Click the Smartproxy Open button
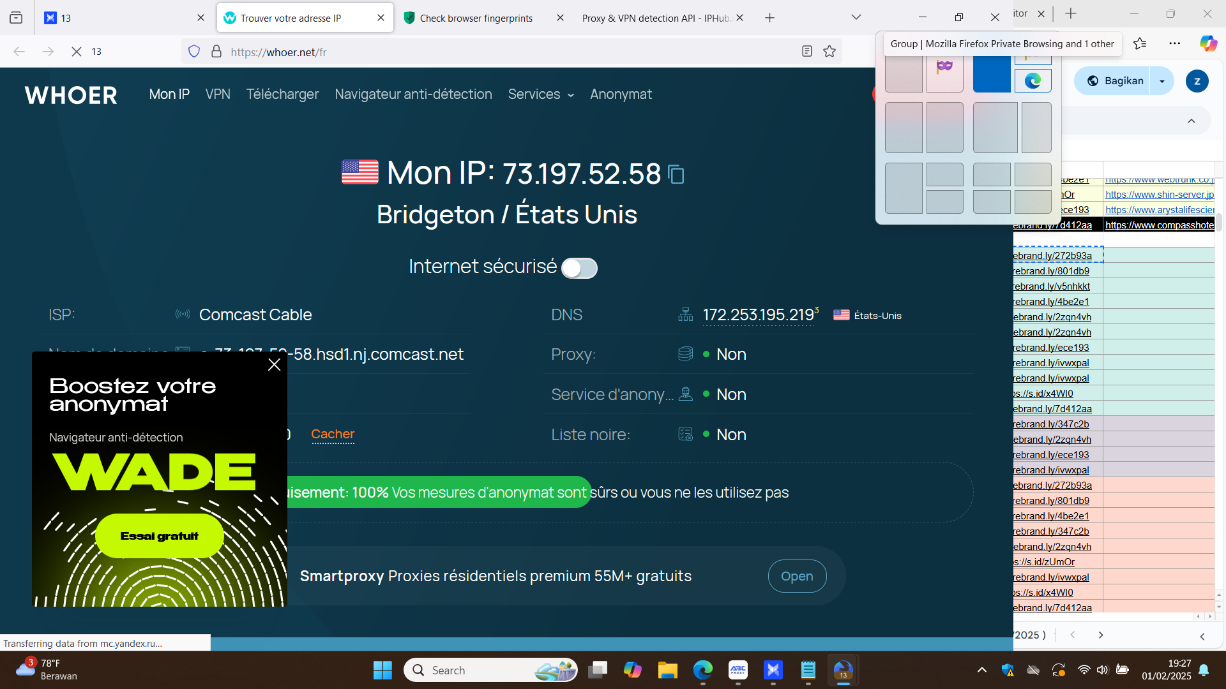 pyautogui.click(x=797, y=576)
